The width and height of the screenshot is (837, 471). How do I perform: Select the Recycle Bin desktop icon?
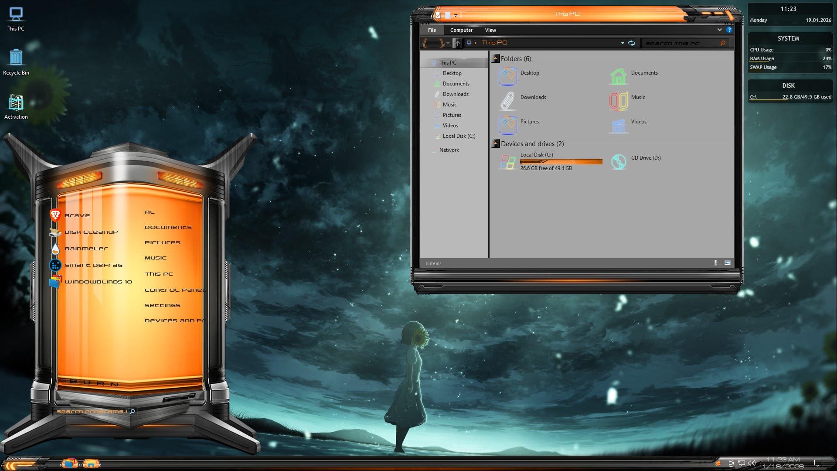pyautogui.click(x=16, y=62)
